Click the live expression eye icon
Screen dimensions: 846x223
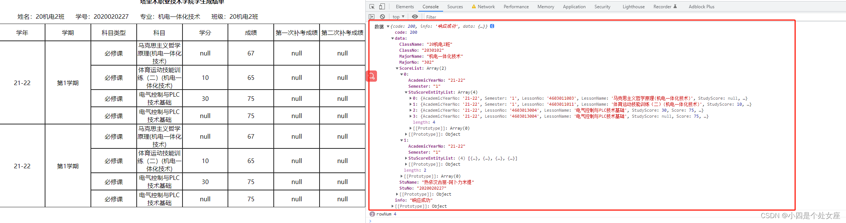click(415, 17)
